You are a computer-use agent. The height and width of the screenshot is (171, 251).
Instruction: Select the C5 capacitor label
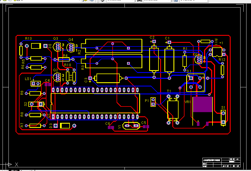coord(143,123)
